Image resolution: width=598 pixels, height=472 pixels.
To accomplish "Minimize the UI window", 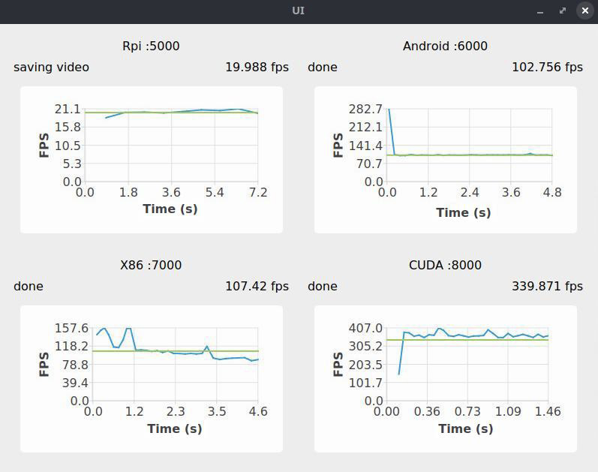I will 540,11.
